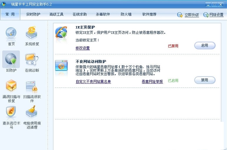Click the 立即升级 globe arrow icon
Image resolution: width=227 pixels, height=150 pixels.
[180, 15]
